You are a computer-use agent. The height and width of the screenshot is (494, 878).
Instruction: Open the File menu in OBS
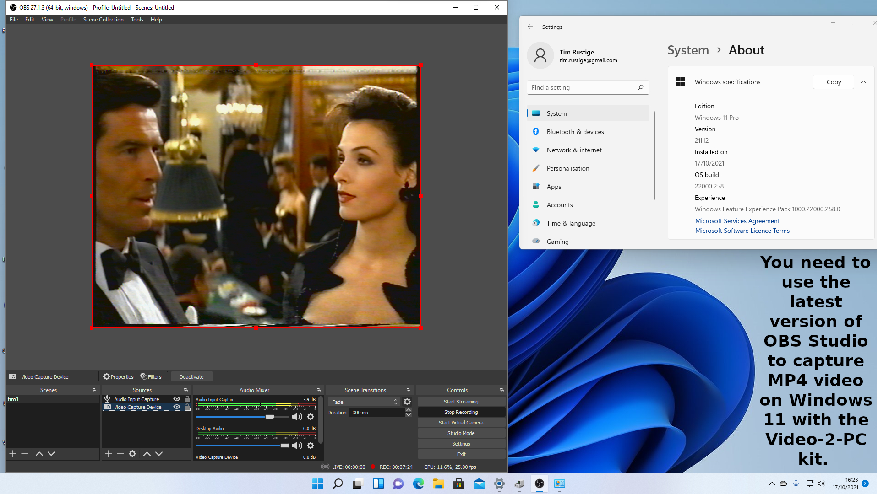14,20
